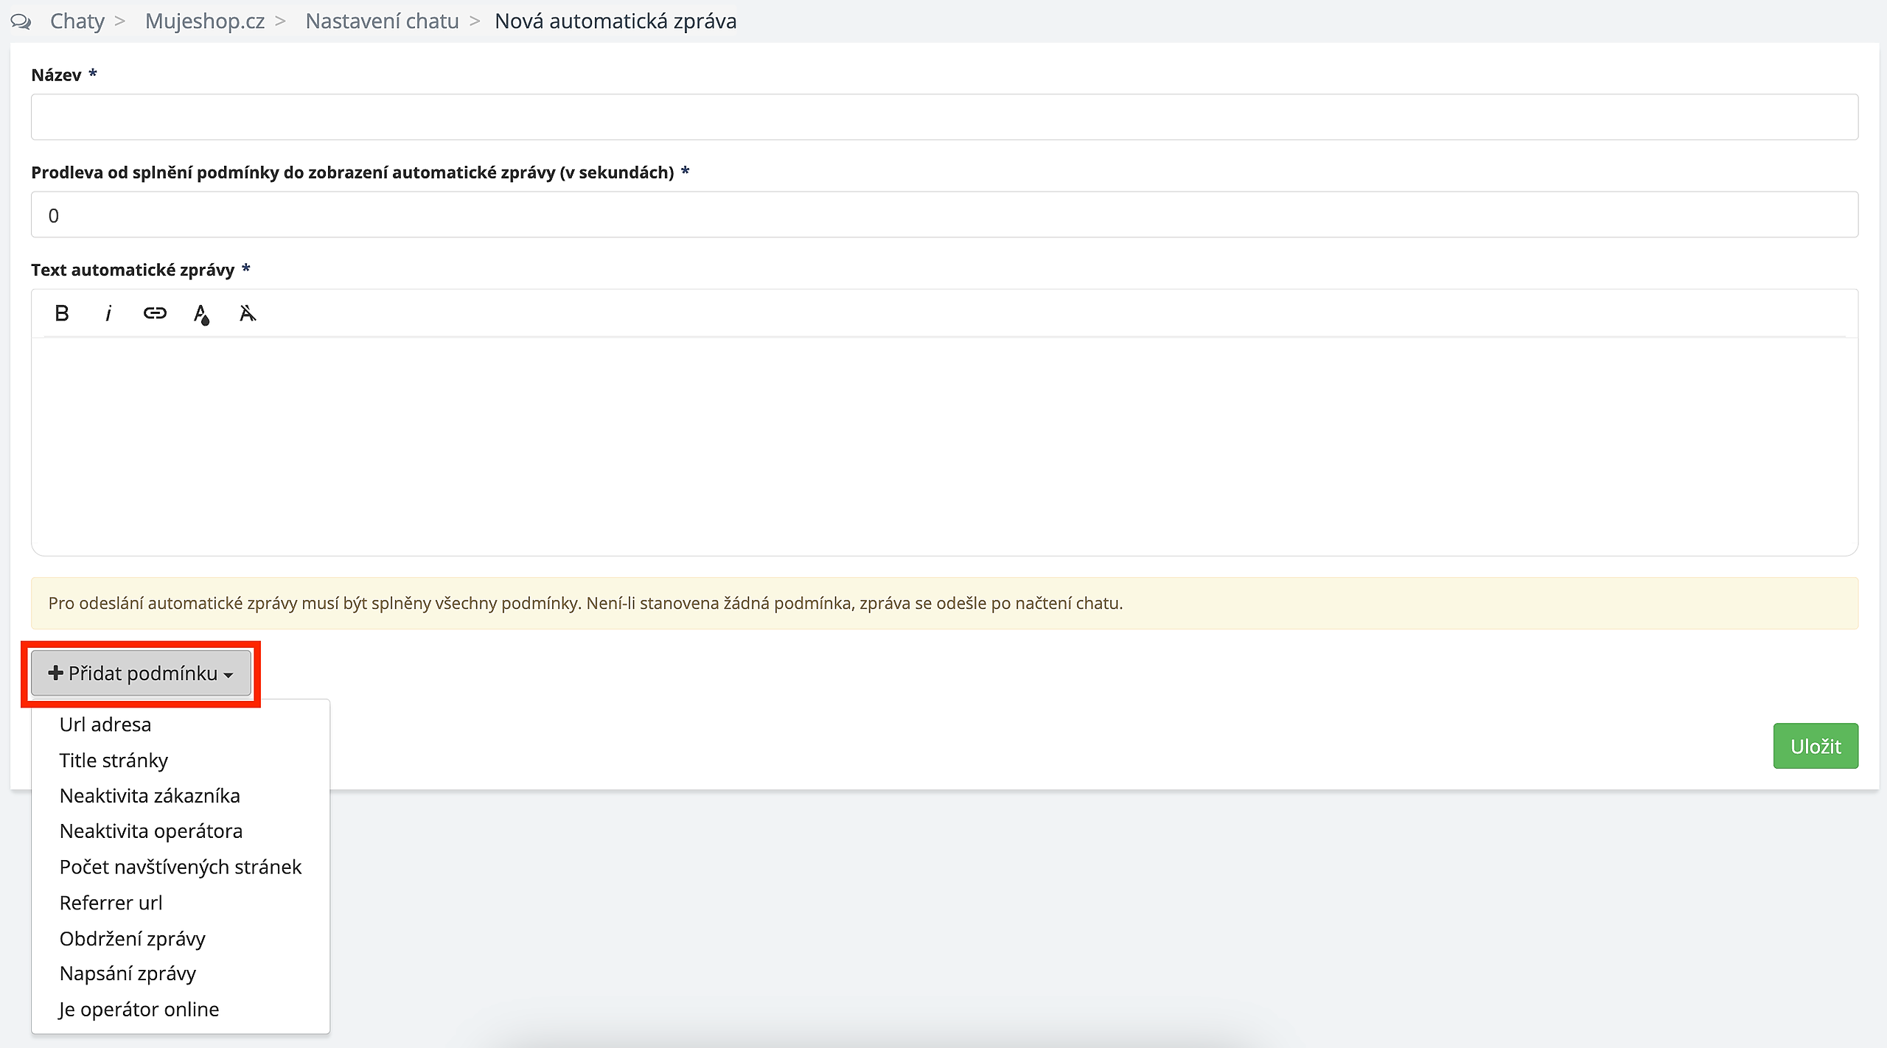Select Url adresa condition
Image resolution: width=1887 pixels, height=1048 pixels.
click(105, 724)
